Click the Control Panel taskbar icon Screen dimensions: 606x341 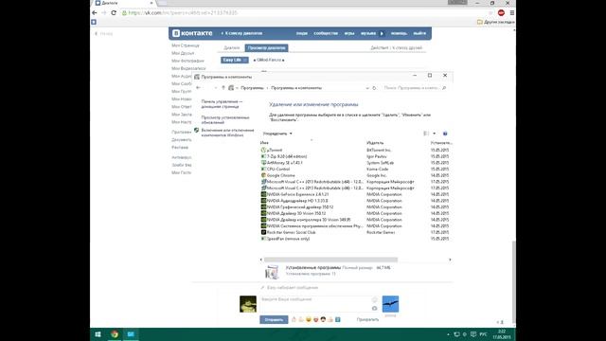click(131, 334)
